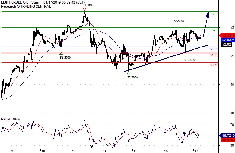Image resolution: width=235 pixels, height=153 pixels.
Task: Click the RSI14 - 9MA indicator title
Action: (11, 120)
